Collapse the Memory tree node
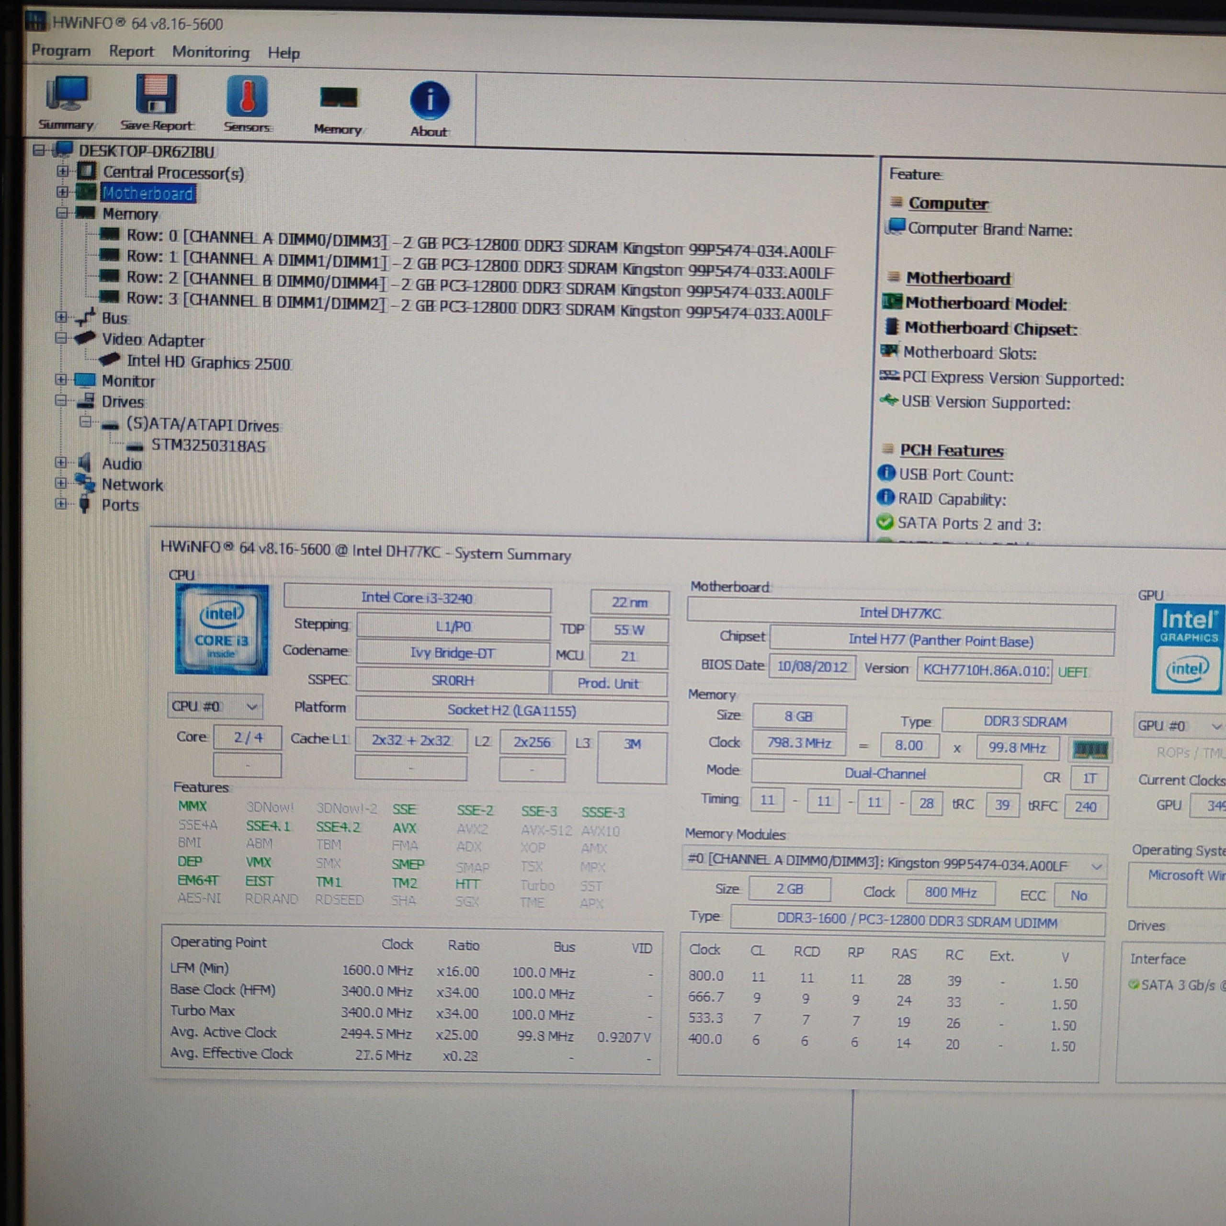 click(62, 213)
